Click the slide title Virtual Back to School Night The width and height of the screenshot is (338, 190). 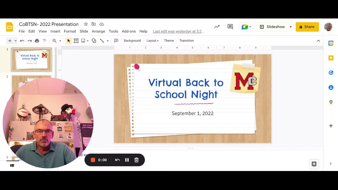(x=186, y=88)
